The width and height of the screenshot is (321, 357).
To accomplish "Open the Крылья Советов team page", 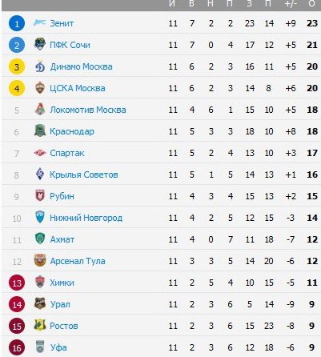I will coord(84,174).
